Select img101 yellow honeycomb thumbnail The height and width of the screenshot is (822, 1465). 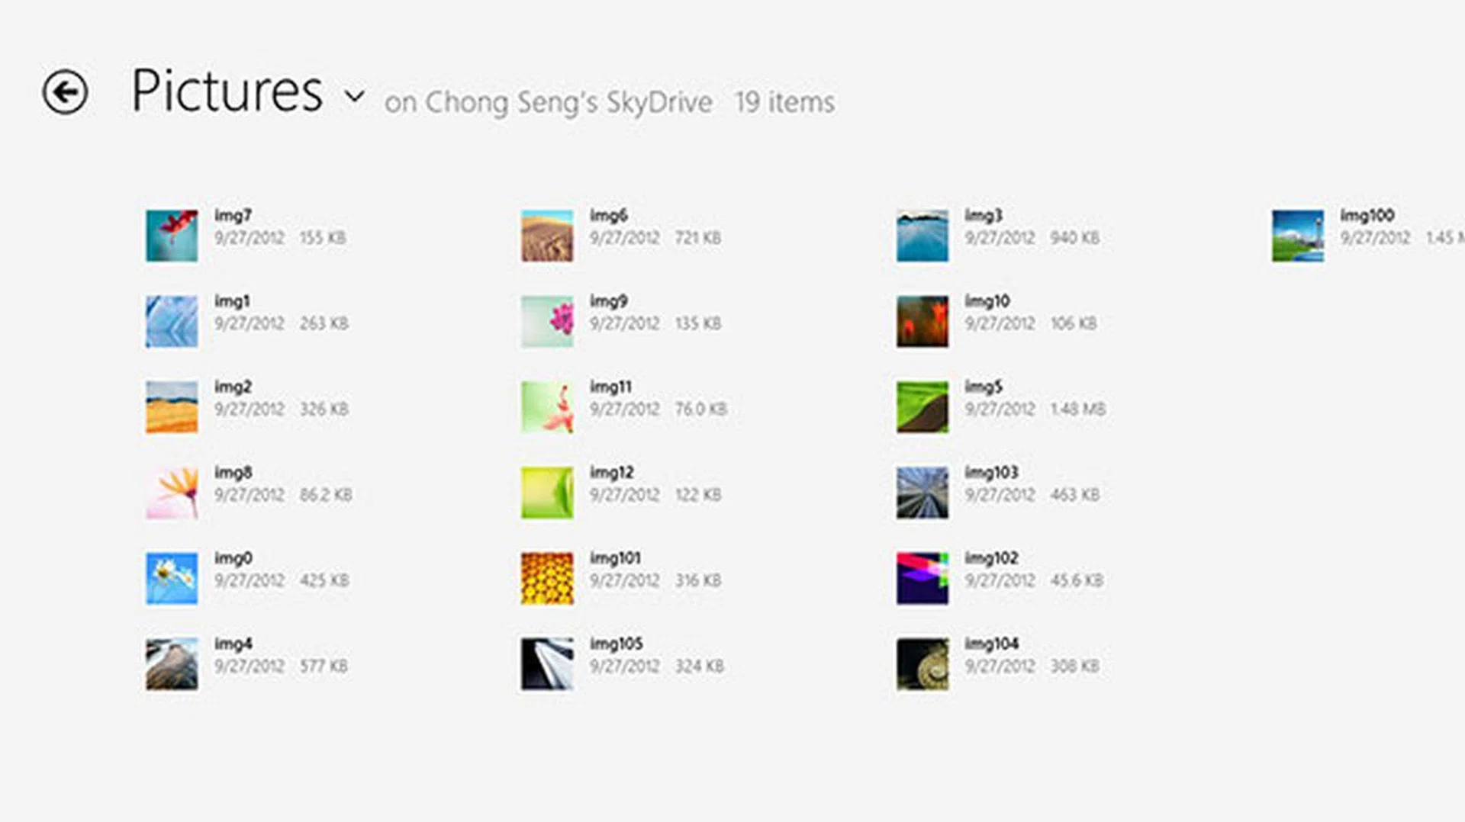tap(547, 578)
